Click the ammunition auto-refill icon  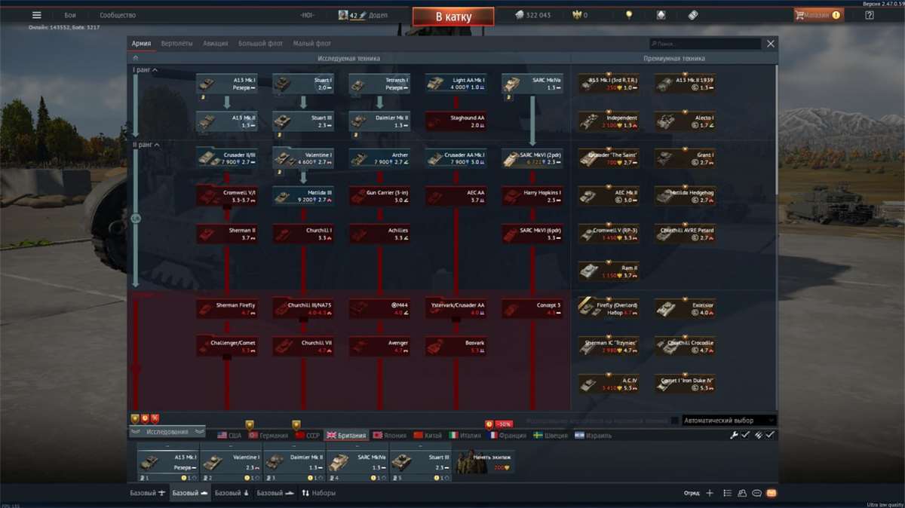coord(759,435)
